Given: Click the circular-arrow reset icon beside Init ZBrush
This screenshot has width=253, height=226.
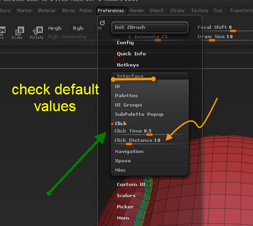Looking at the screenshot, I should point(102,23).
